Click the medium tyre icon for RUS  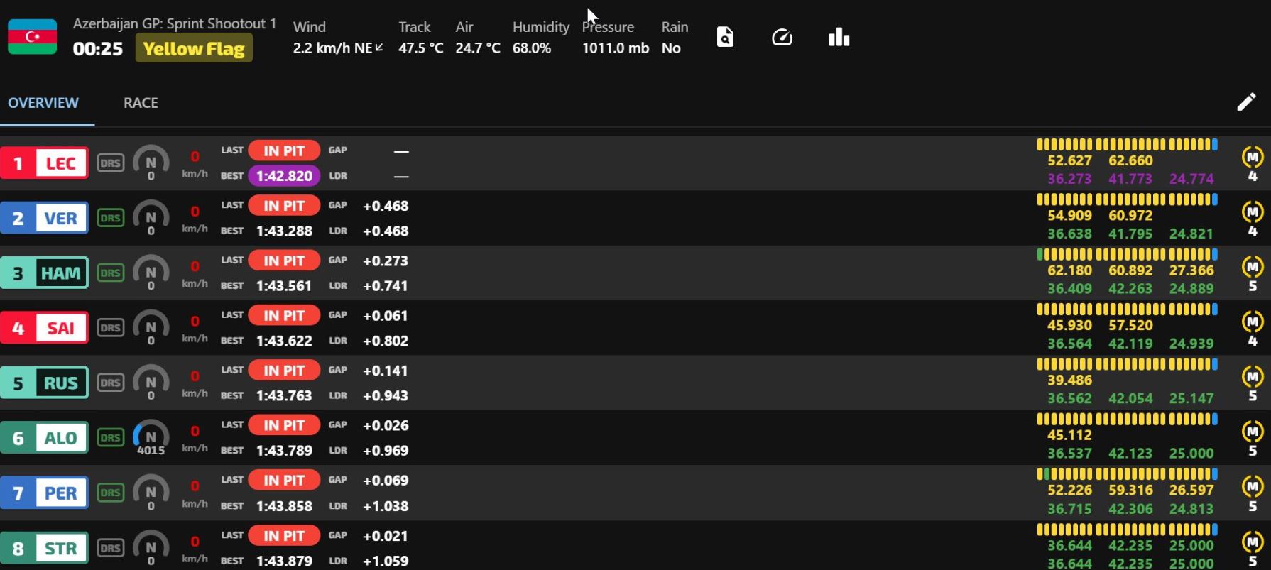coord(1253,376)
